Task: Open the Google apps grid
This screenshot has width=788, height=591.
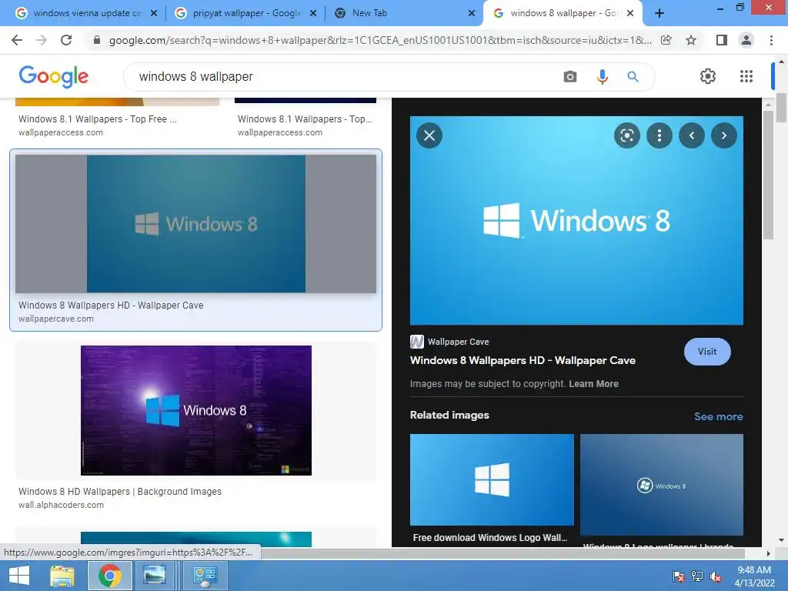Action: click(746, 76)
